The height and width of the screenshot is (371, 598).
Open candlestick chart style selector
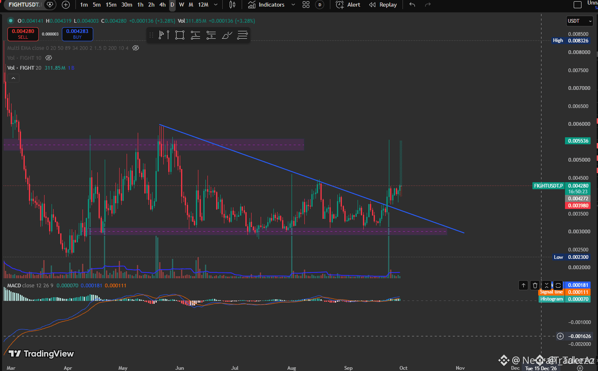[x=232, y=5]
